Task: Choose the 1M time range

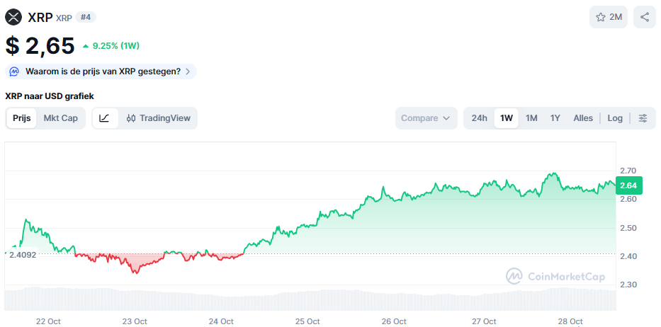Action: tap(531, 118)
